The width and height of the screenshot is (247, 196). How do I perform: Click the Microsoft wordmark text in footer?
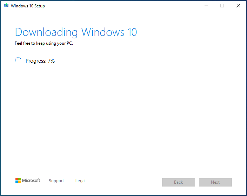31,181
